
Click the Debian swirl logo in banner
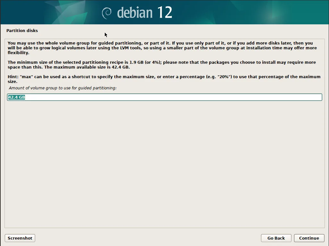pos(107,13)
